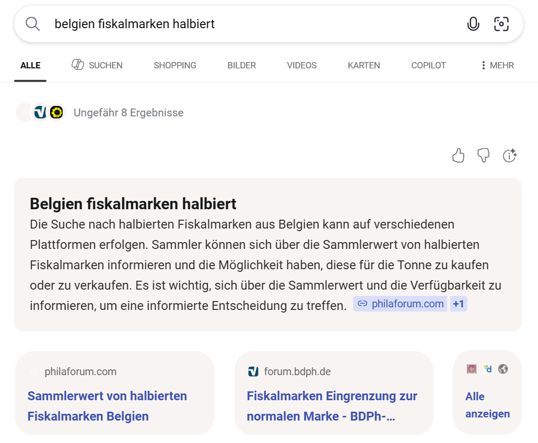Screen dimensions: 538x443
Task: Expand the MEHR menu
Action: click(497, 65)
